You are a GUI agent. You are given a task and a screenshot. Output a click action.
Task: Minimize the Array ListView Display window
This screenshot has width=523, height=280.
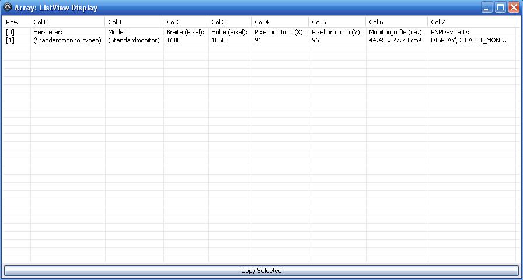tap(487, 8)
